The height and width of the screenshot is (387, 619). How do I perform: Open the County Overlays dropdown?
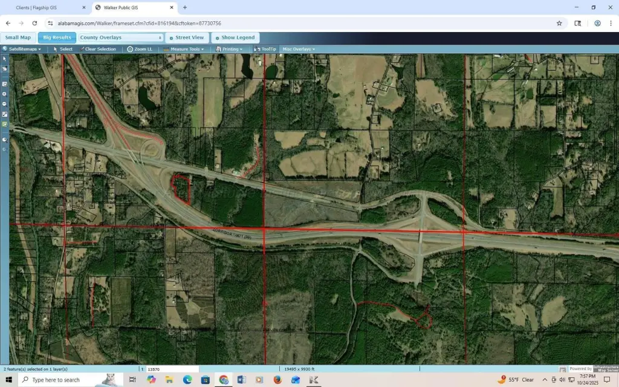coord(121,37)
